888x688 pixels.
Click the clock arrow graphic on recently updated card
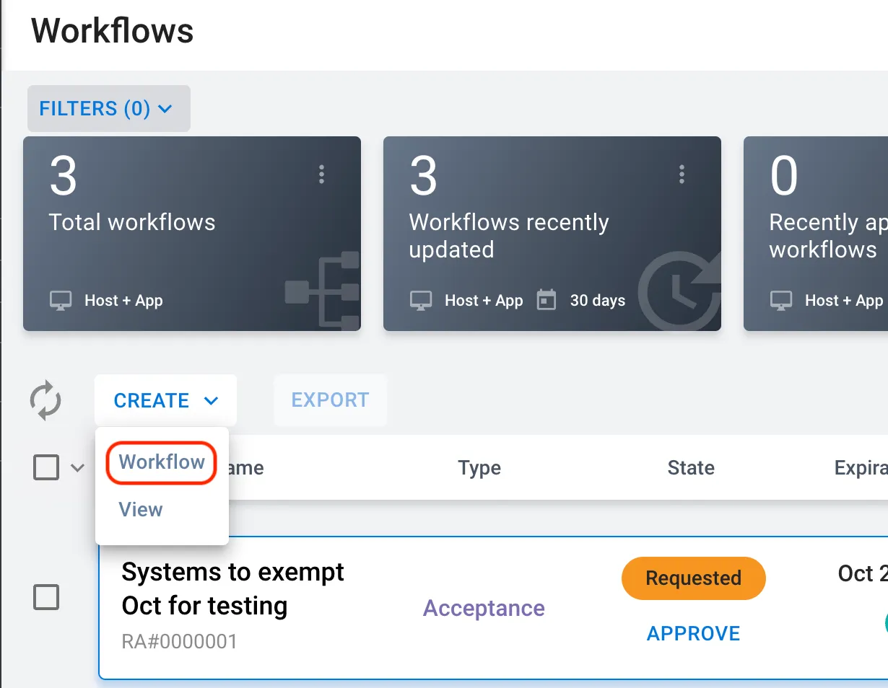tap(679, 291)
